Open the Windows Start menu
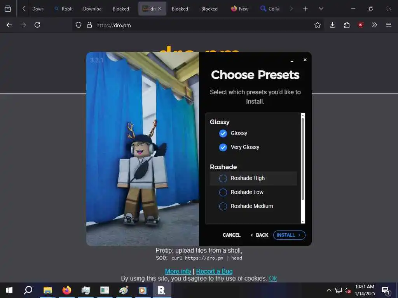This screenshot has width=398, height=298. [9, 290]
